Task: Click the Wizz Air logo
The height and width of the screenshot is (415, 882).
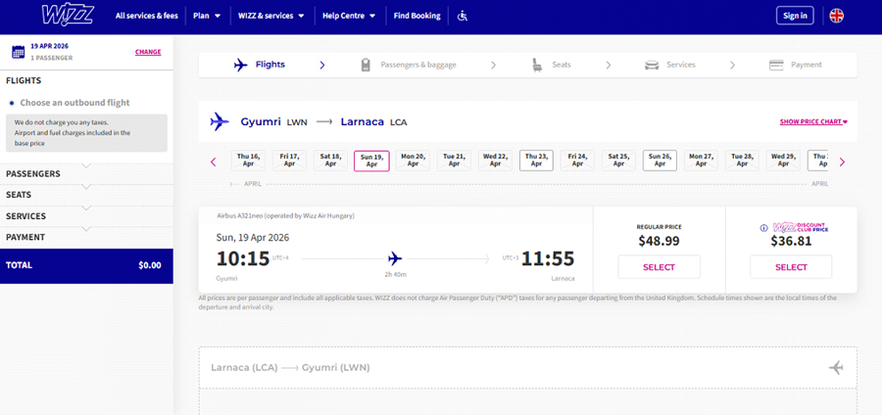Action: coord(67,15)
